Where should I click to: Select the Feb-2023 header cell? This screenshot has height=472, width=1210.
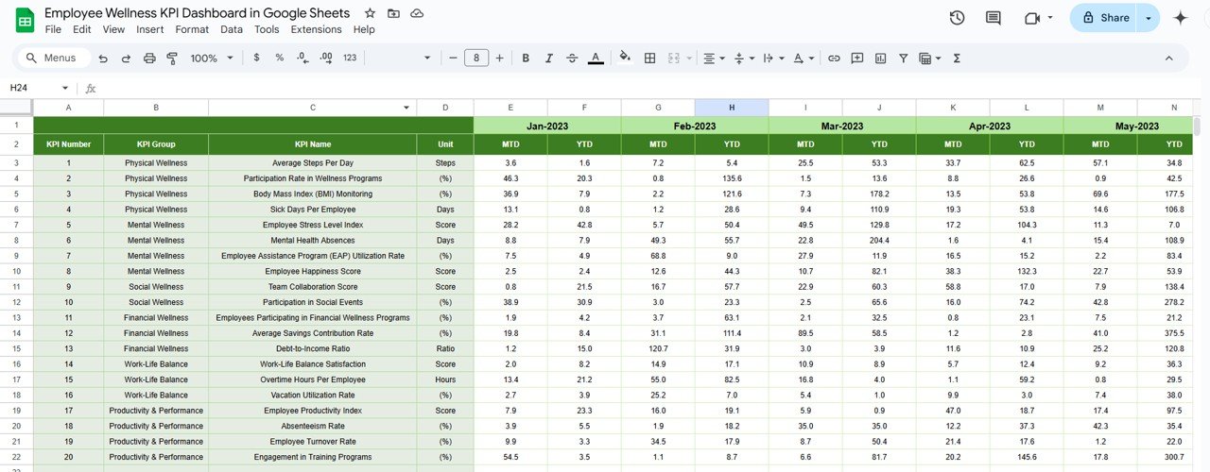[x=695, y=126]
